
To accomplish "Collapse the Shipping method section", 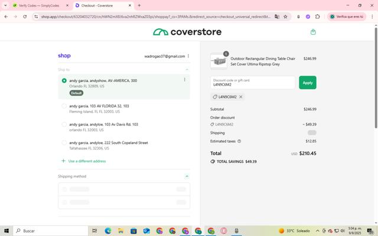I will [187, 176].
